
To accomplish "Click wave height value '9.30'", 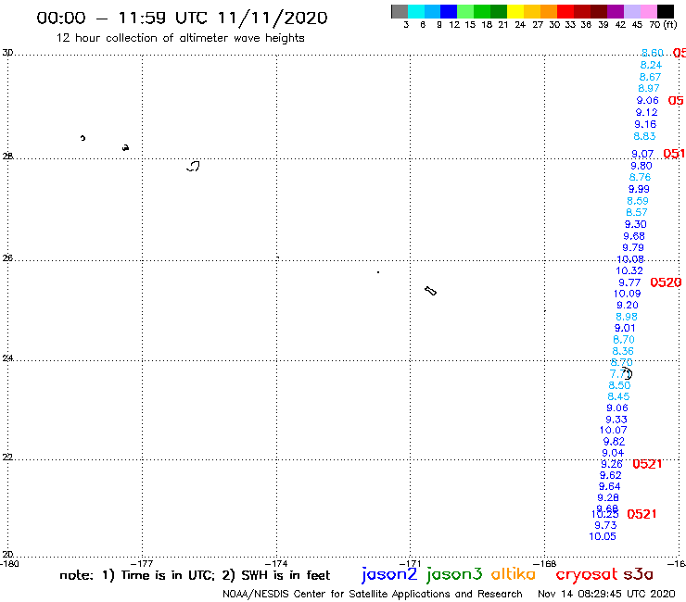I will [635, 224].
